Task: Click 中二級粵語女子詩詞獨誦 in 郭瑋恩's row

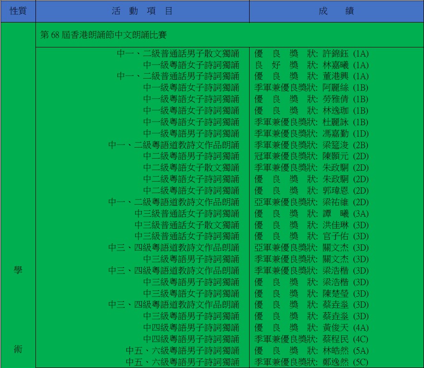Action: tap(191, 191)
